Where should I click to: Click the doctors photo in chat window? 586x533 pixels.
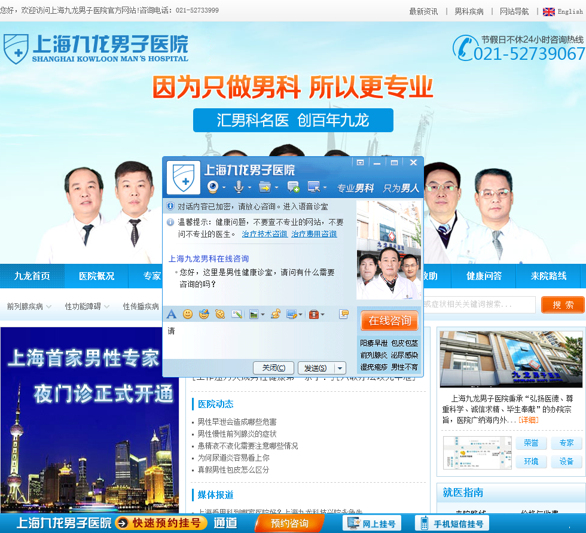click(389, 249)
